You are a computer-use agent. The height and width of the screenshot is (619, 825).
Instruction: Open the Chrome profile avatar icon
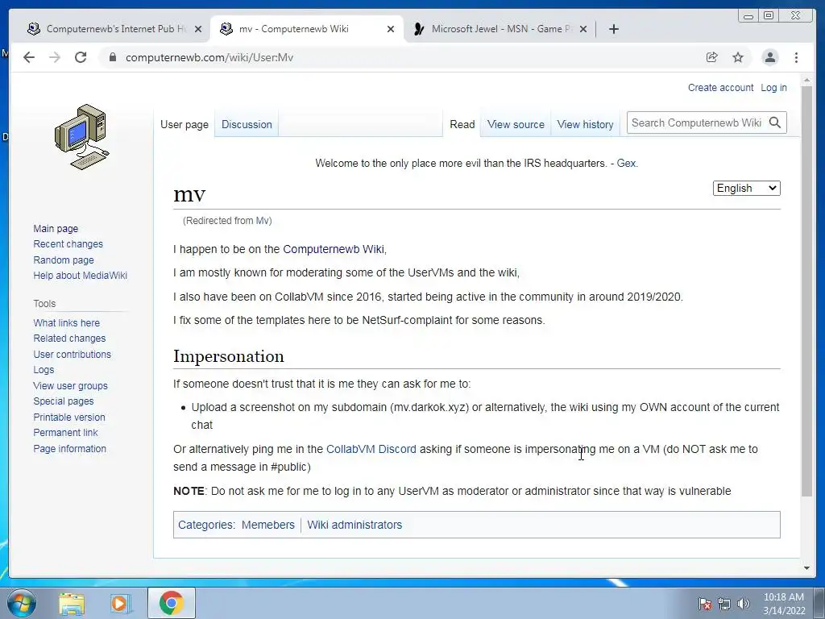(769, 57)
